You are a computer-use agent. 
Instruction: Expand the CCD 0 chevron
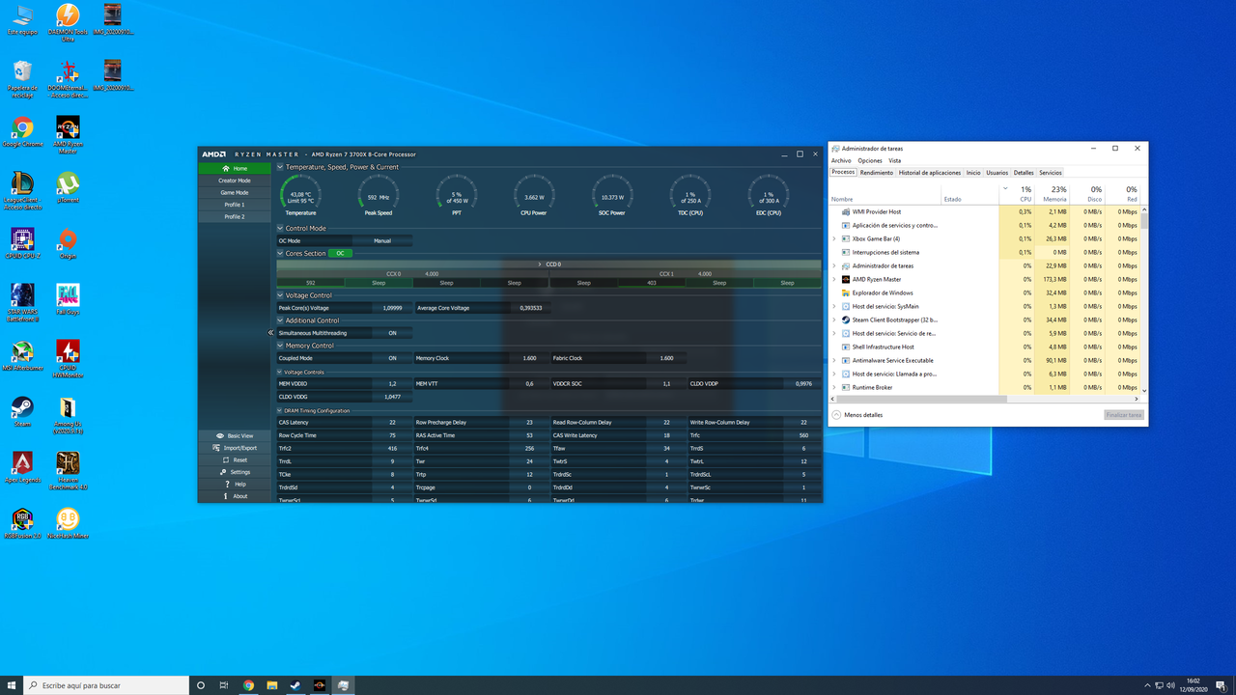540,264
